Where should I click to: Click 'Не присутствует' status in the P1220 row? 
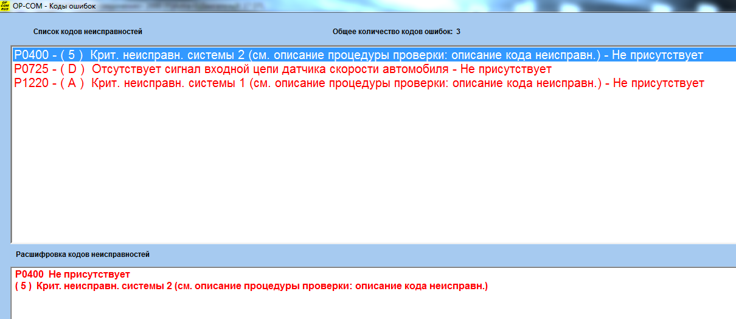point(659,83)
